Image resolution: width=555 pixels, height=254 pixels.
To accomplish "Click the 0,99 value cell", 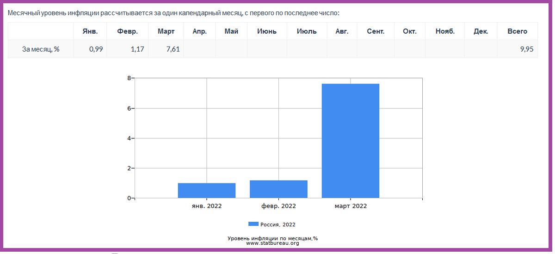I will click(90, 49).
